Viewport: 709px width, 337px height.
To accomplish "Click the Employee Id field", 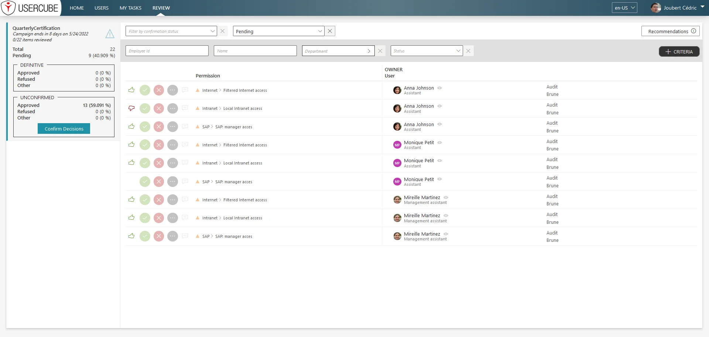I will point(167,51).
